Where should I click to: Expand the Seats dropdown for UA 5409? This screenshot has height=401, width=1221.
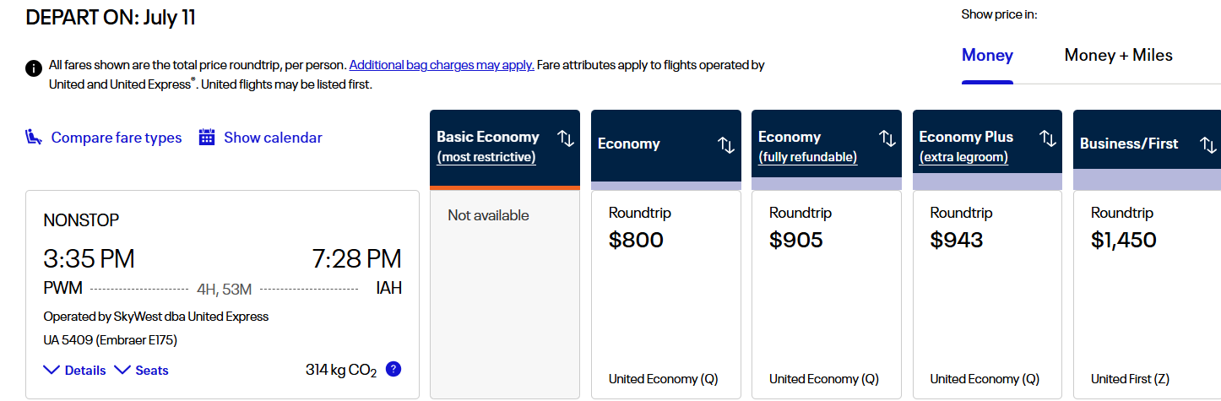point(141,370)
